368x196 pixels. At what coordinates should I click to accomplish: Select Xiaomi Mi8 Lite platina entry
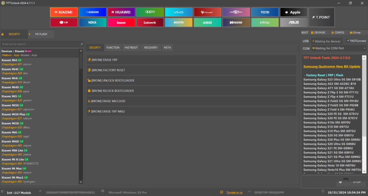click(x=40, y=153)
